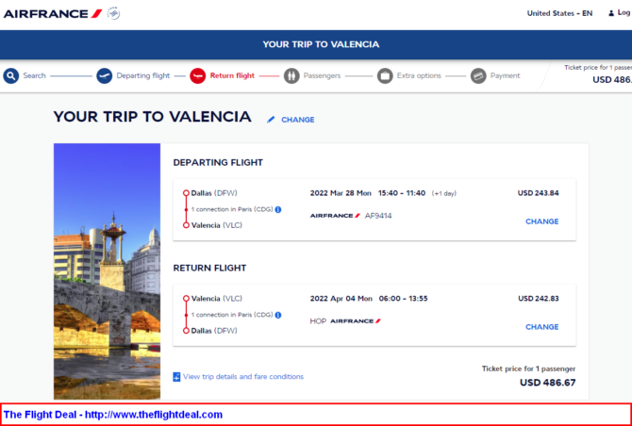This screenshot has height=426, width=632.
Task: Go to the Departing flight step label
Action: [x=143, y=75]
